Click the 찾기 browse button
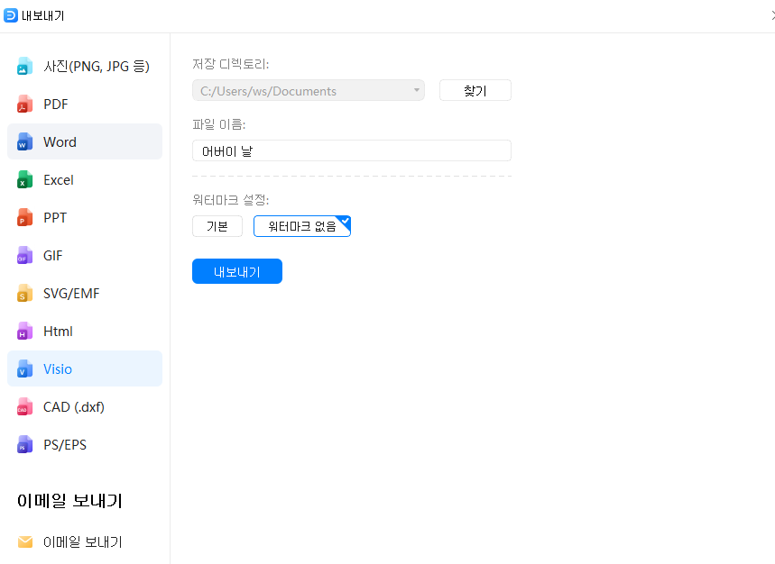 pos(475,90)
